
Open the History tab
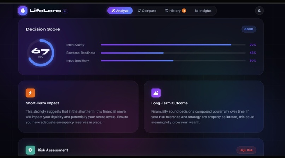175,11
